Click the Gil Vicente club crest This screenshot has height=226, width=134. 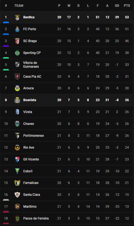17,159
